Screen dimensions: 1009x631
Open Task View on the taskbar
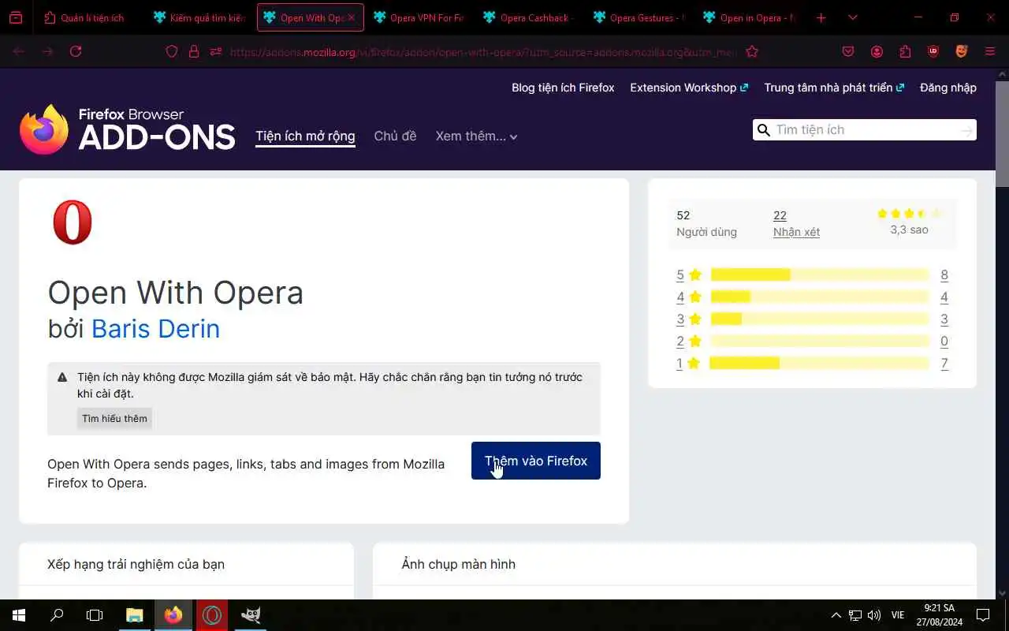coord(95,615)
